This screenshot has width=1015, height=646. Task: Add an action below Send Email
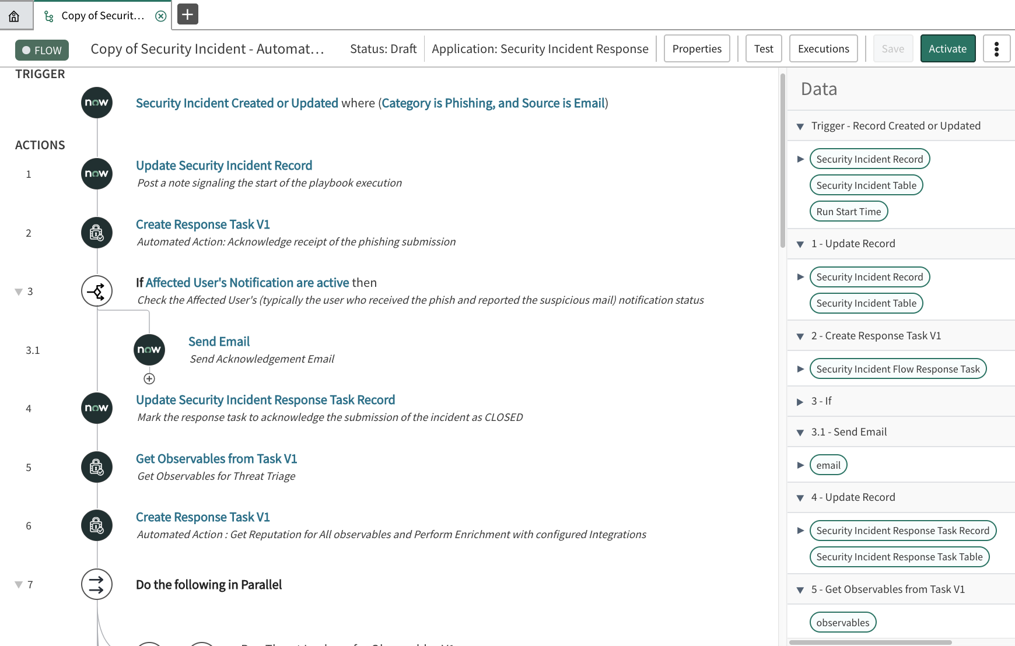pos(149,379)
